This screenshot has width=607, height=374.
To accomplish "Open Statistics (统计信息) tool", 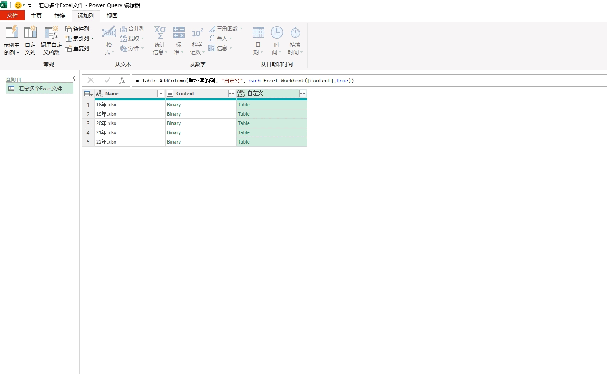I will click(160, 40).
